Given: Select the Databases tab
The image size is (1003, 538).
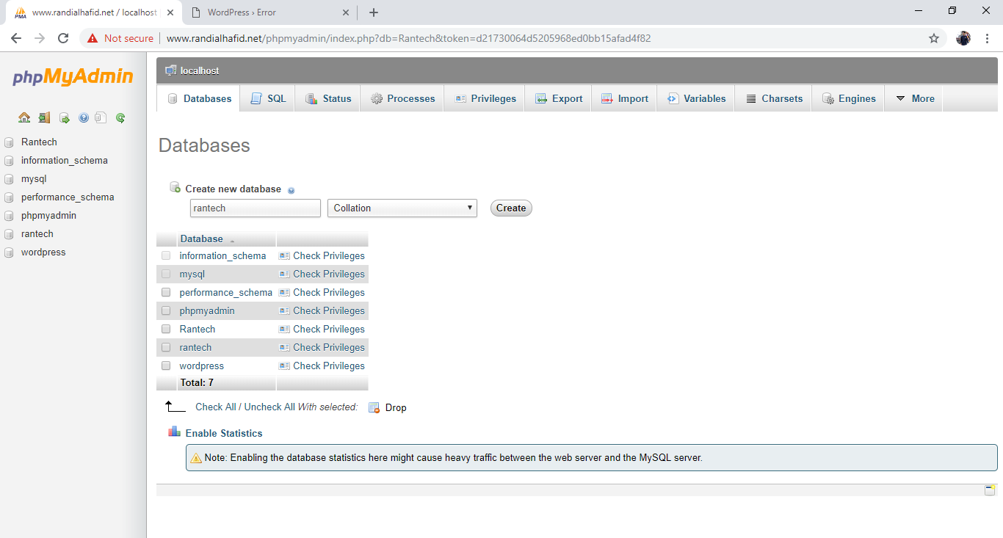Looking at the screenshot, I should pos(198,98).
